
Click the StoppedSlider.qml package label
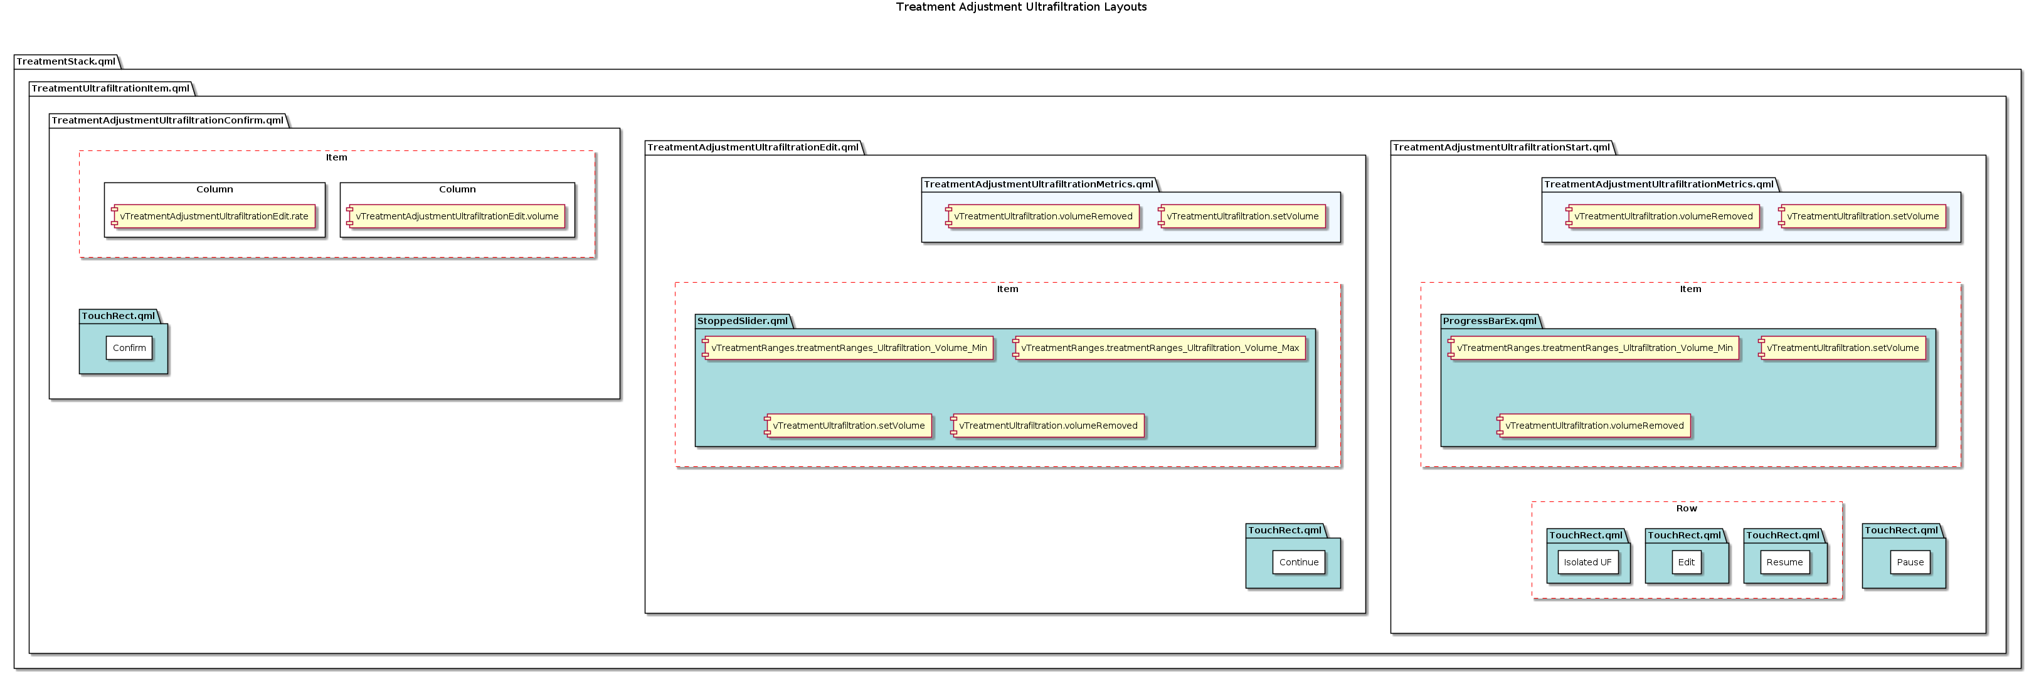(x=742, y=322)
